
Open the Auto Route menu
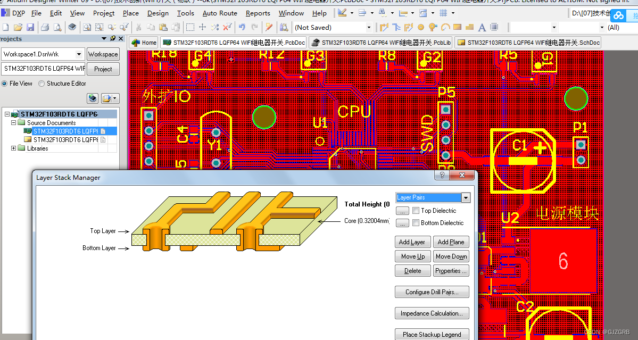pyautogui.click(x=220, y=13)
